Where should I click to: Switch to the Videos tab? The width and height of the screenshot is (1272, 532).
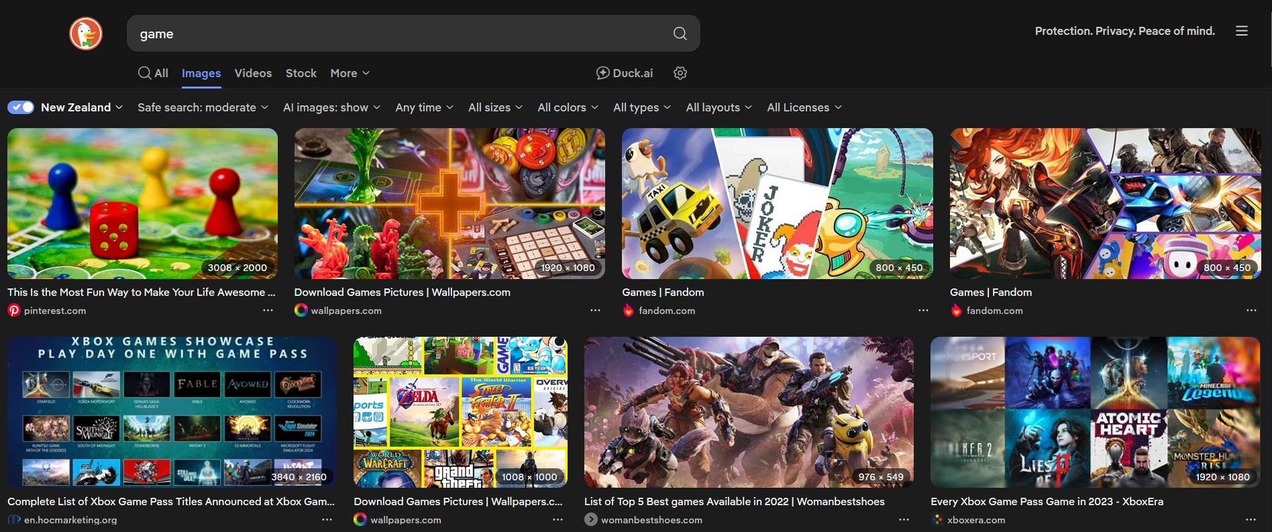[253, 73]
